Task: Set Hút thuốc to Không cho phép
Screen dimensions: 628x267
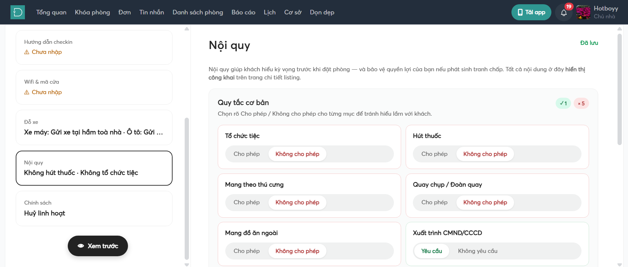Action: 485,154
